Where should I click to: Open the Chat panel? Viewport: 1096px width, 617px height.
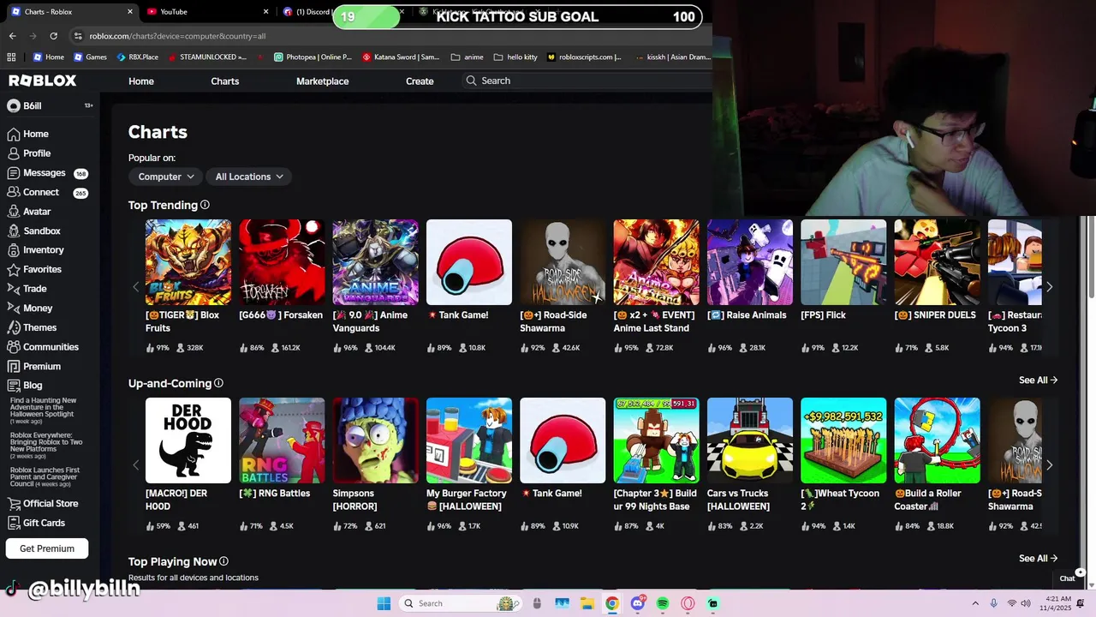click(x=1069, y=578)
